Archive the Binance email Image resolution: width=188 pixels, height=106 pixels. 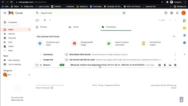pyautogui.click(x=160, y=65)
